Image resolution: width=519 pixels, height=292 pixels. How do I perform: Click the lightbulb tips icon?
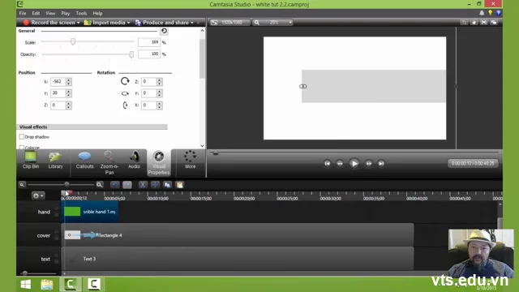tap(490, 13)
